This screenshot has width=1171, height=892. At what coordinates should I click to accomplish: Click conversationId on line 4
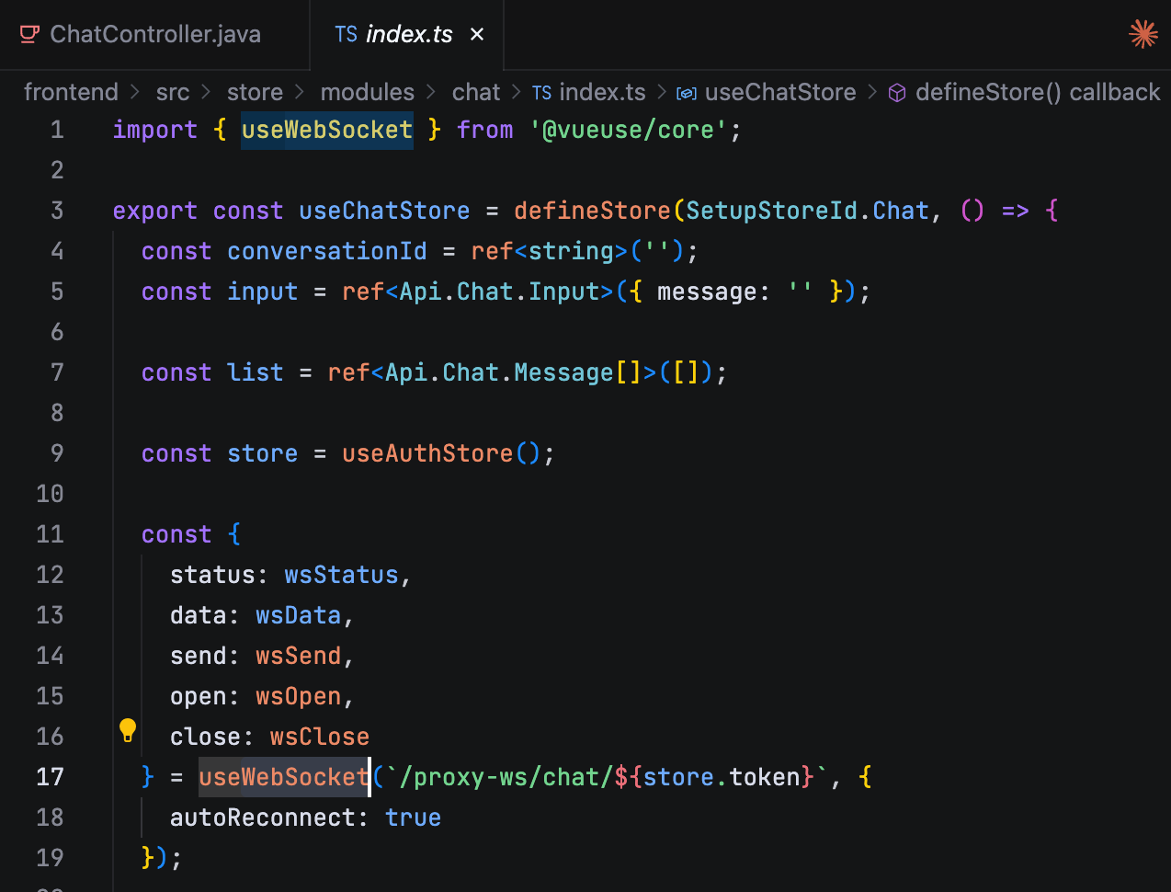[327, 251]
